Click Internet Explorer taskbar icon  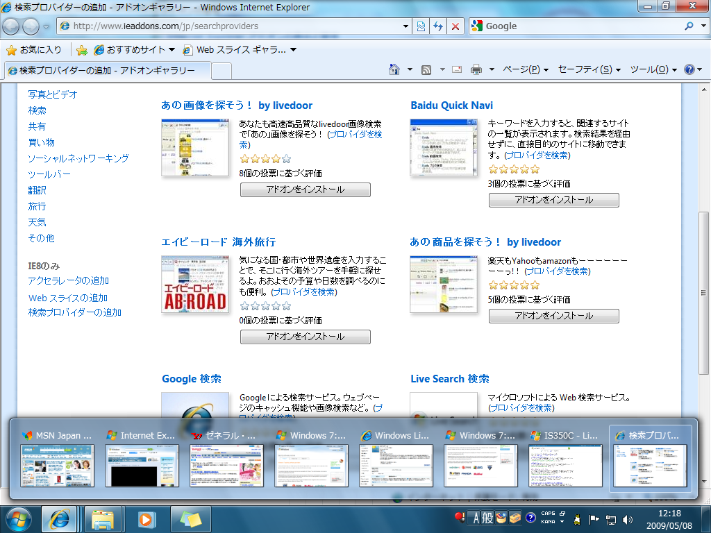59,519
